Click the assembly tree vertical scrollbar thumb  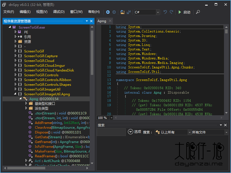(92, 53)
